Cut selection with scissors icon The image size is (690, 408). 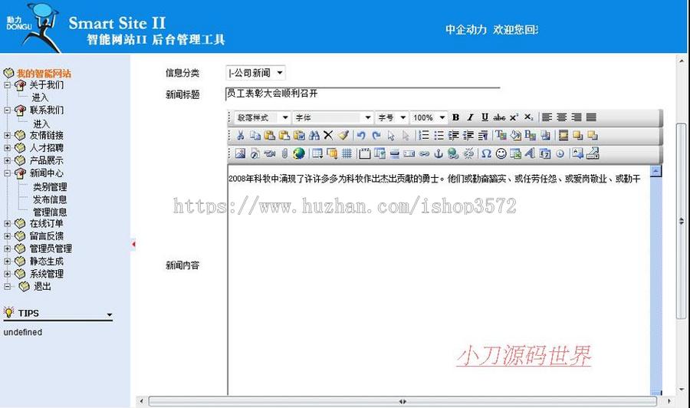(240, 136)
